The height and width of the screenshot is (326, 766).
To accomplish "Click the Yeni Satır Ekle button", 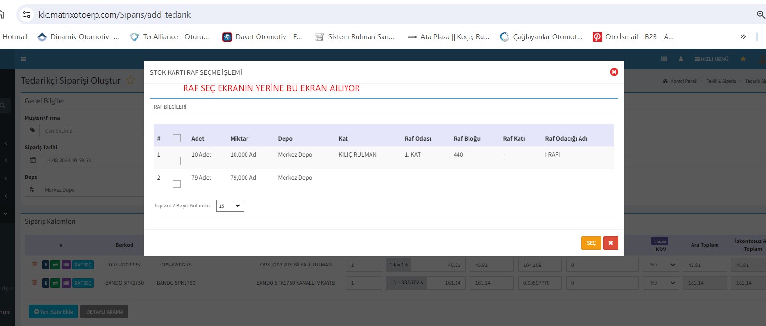I will 53,312.
